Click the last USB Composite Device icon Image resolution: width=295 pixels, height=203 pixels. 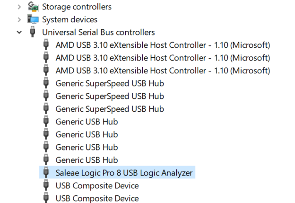pyautogui.click(x=46, y=198)
